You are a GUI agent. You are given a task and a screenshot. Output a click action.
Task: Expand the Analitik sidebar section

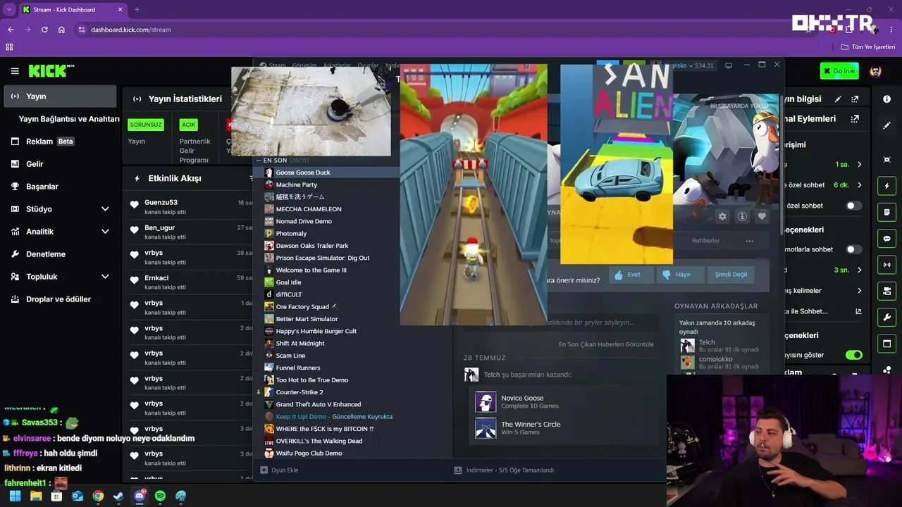pyautogui.click(x=105, y=232)
